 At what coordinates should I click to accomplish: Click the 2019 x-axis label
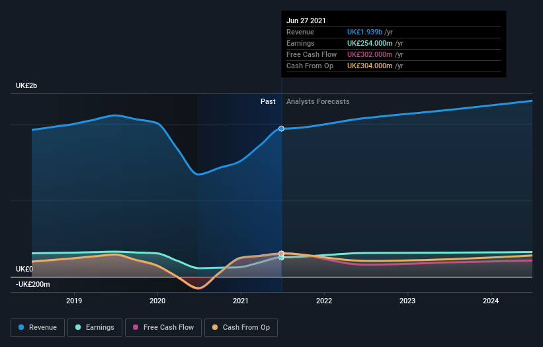[x=74, y=301]
